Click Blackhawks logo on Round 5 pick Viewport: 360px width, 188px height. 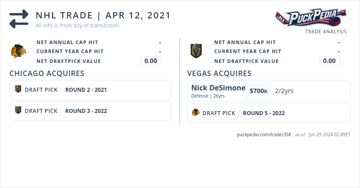click(x=196, y=113)
